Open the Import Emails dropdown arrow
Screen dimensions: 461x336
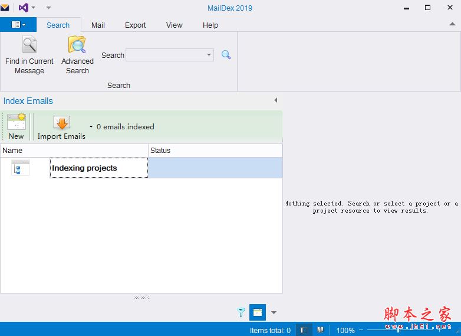pyautogui.click(x=91, y=127)
